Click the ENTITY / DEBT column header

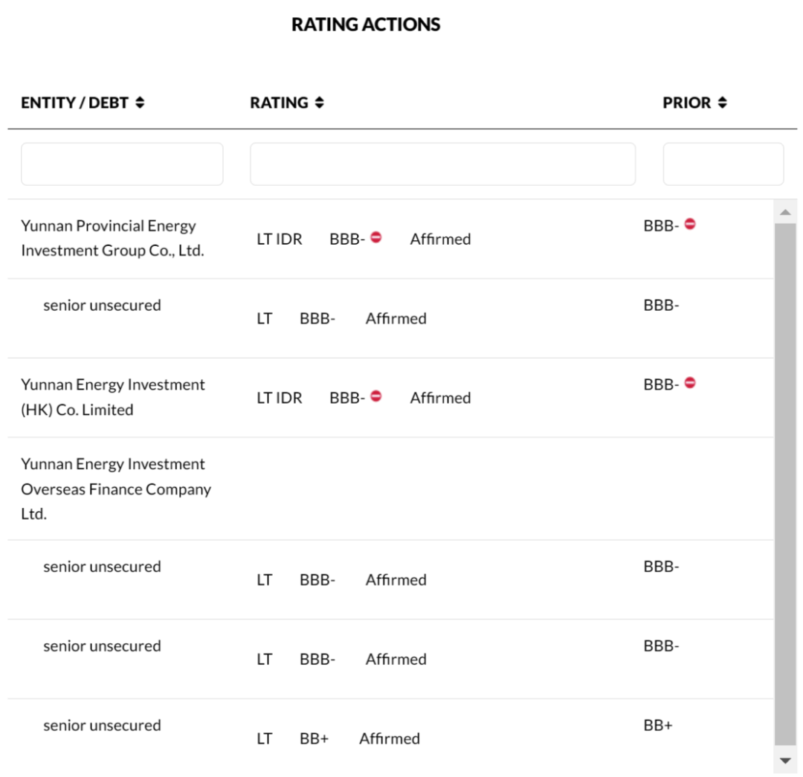[75, 103]
